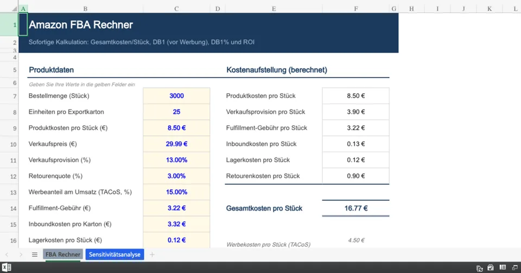Click the 'Amazon FBA Rechner' title cell
This screenshot has height=273, width=521.
point(81,24)
